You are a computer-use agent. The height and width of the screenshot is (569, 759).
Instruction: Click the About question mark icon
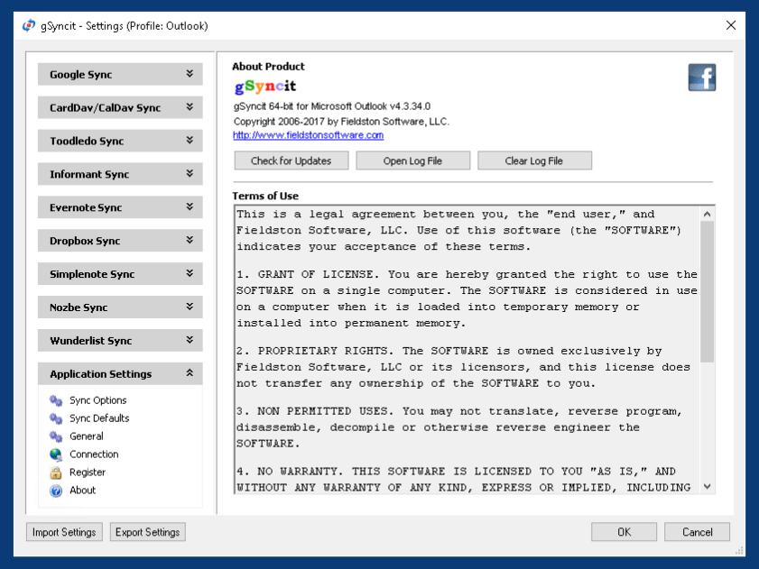point(56,491)
